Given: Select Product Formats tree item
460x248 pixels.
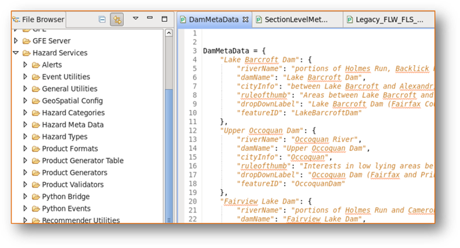Looking at the screenshot, I should [70, 148].
